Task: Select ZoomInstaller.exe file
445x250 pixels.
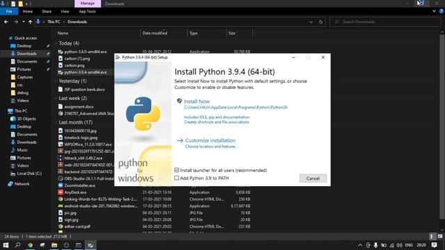Action: 79,185
